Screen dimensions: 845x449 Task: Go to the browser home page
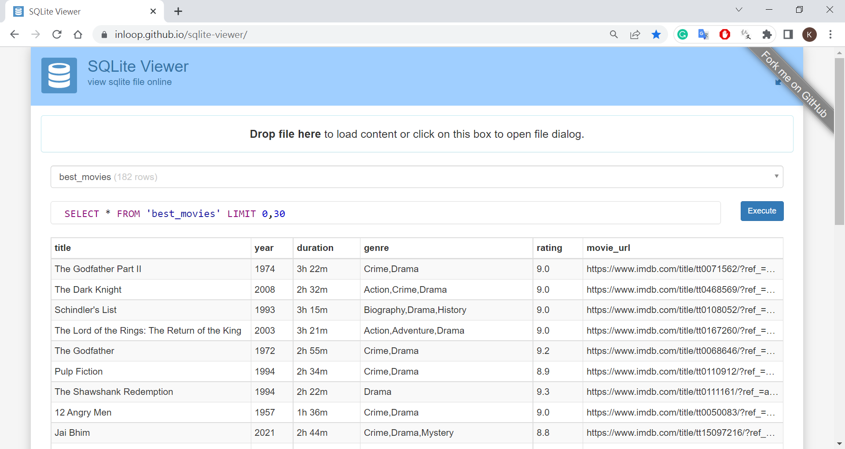pos(78,34)
